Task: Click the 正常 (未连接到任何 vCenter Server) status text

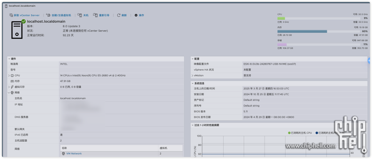Action: 85,31
